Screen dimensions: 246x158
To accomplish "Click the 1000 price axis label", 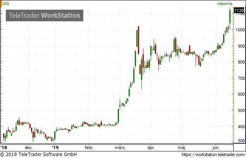I will point(240,30).
